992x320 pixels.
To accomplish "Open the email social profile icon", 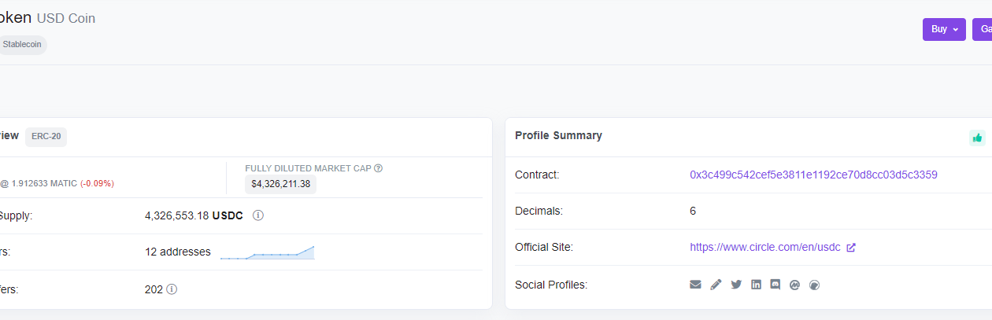I will (695, 285).
